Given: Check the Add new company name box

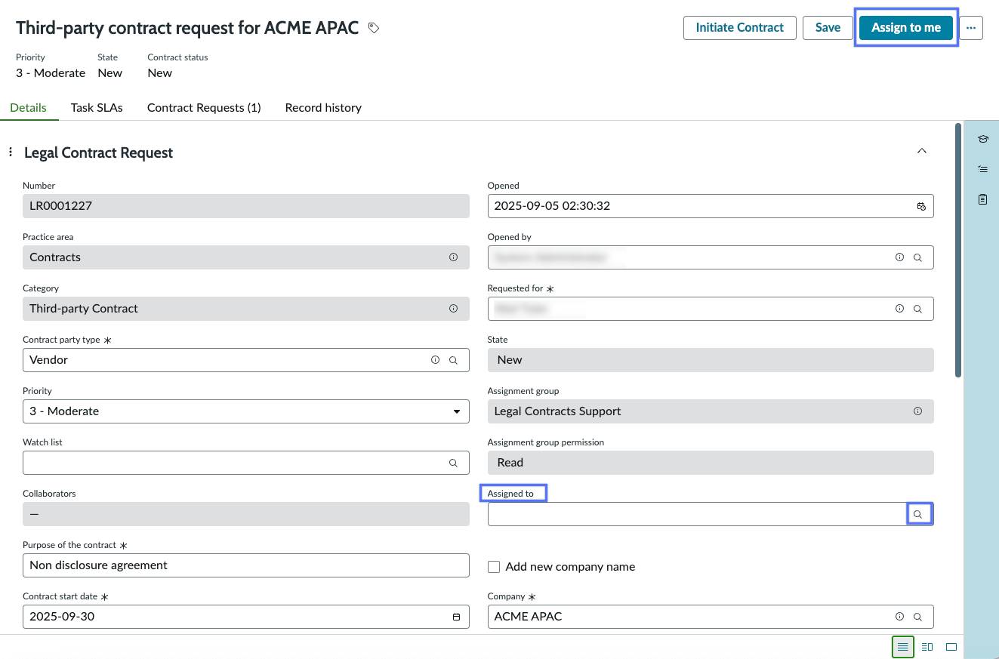Looking at the screenshot, I should point(494,567).
